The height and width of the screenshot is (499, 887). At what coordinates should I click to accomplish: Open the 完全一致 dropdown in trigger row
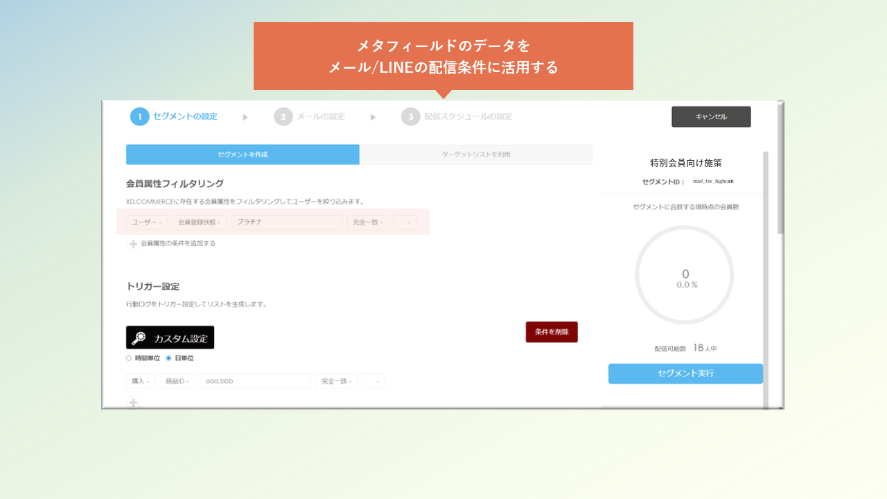coord(337,381)
